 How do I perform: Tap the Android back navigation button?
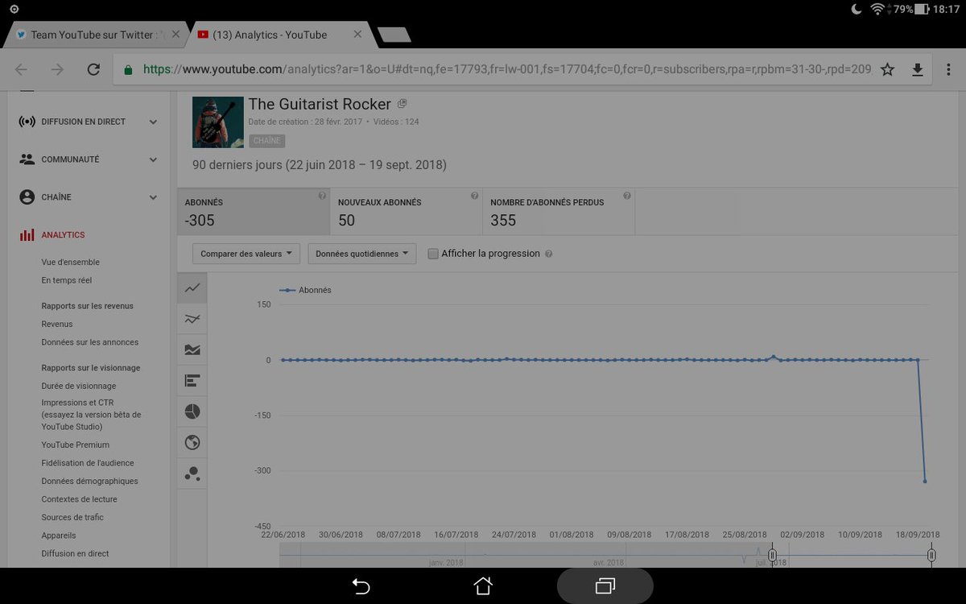click(361, 586)
